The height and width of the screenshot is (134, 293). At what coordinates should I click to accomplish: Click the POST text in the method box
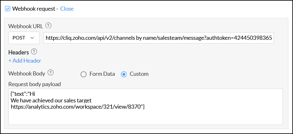pyautogui.click(x=19, y=38)
